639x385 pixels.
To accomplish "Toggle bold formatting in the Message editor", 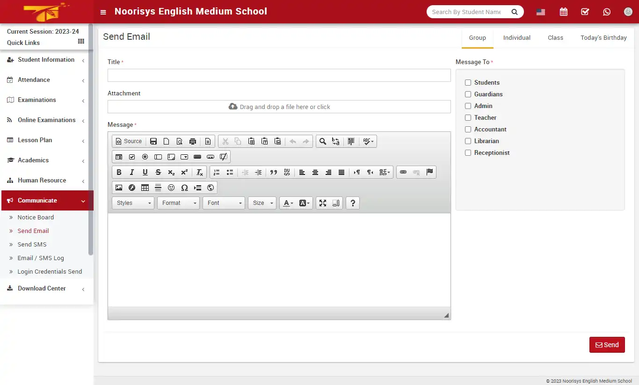I will tap(119, 172).
